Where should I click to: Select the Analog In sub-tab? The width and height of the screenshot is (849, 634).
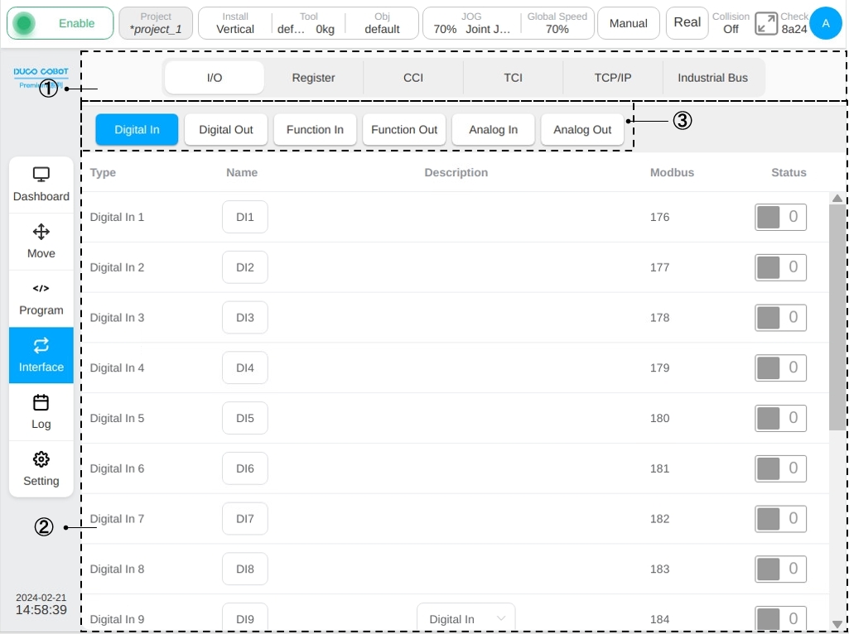(494, 130)
